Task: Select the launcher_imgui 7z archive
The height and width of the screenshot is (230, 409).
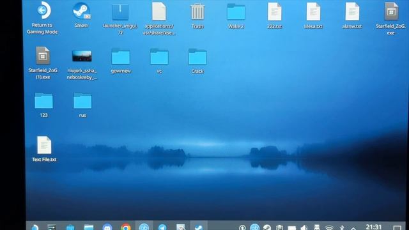Action: pos(120,19)
